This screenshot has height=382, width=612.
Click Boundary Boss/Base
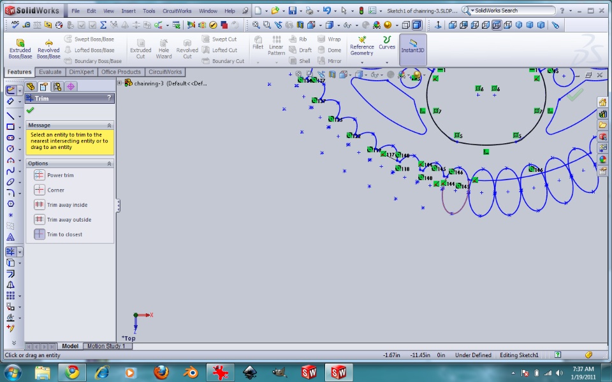pos(93,61)
